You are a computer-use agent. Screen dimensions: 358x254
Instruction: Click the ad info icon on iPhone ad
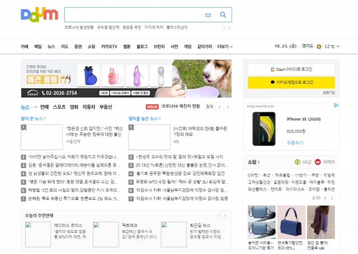(x=336, y=106)
